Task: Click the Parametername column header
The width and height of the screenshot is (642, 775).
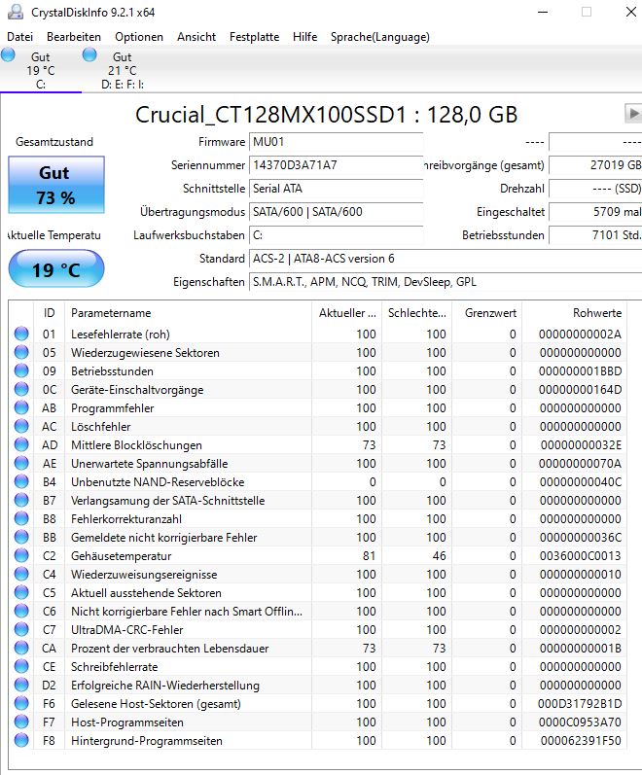Action: click(x=189, y=313)
